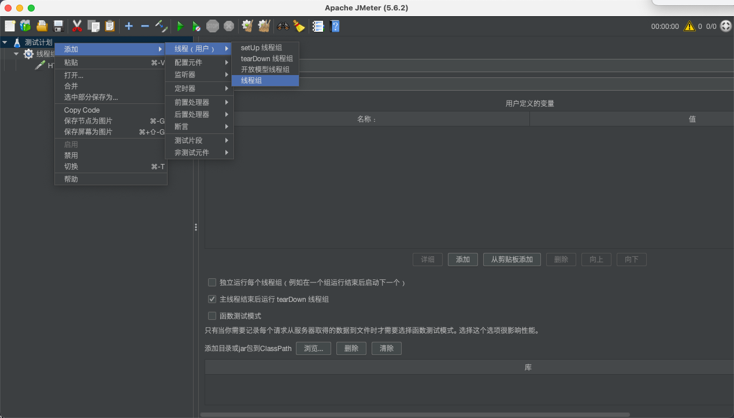Image resolution: width=734 pixels, height=418 pixels.
Task: Choose 禁用 in context menu
Action: [110, 155]
